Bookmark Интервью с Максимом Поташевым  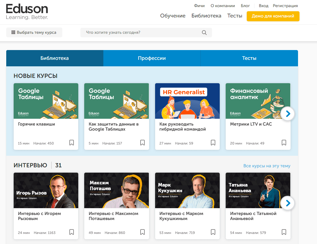coord(142,232)
